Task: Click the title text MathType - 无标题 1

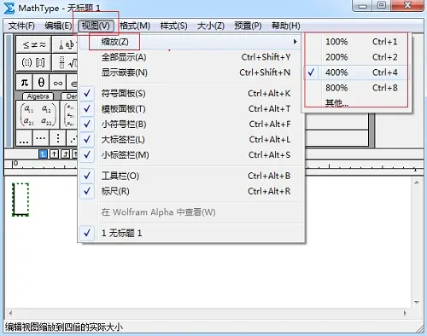Action: click(59, 9)
